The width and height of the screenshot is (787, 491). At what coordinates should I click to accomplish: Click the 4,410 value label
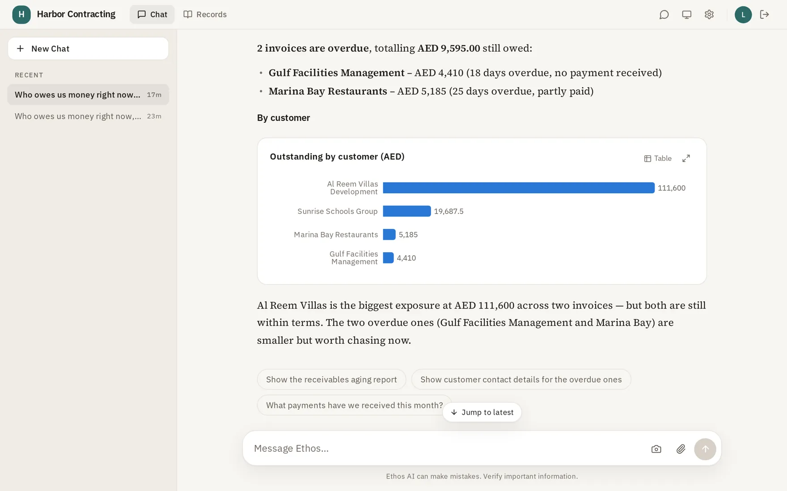(406, 258)
